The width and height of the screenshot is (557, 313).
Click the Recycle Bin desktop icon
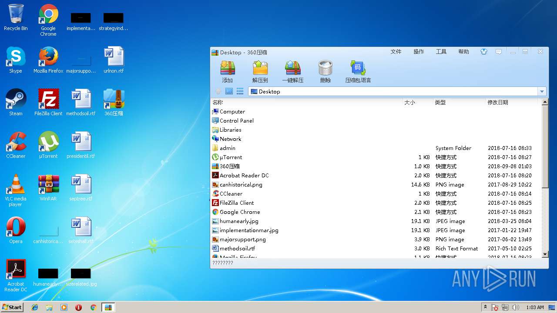coord(16,17)
